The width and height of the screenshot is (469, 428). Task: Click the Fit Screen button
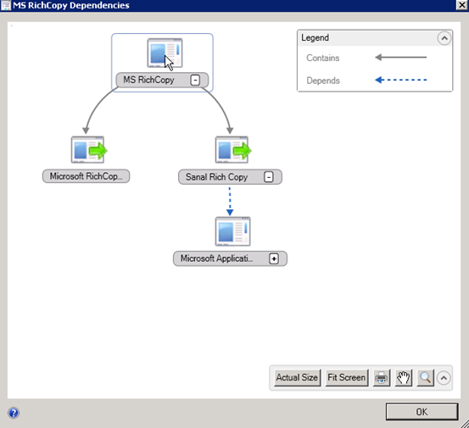346,378
